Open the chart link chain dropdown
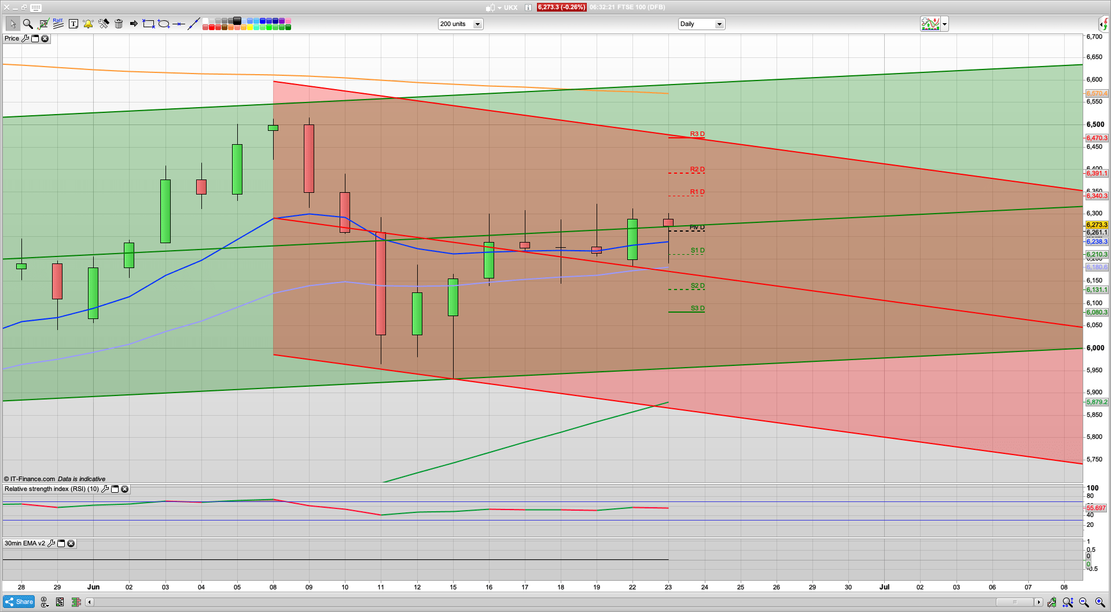1111x612 pixels. coord(45,602)
